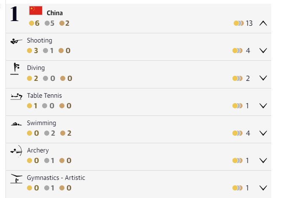Expand the Diving medal details

263,78
